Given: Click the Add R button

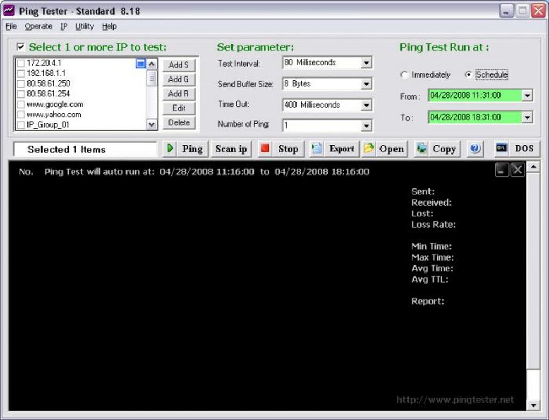Looking at the screenshot, I should pos(179,94).
